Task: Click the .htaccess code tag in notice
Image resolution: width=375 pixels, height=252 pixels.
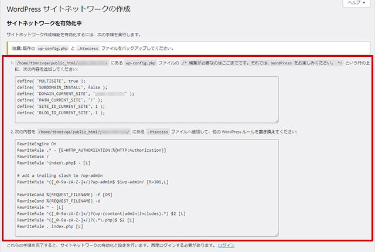Action: click(x=88, y=48)
